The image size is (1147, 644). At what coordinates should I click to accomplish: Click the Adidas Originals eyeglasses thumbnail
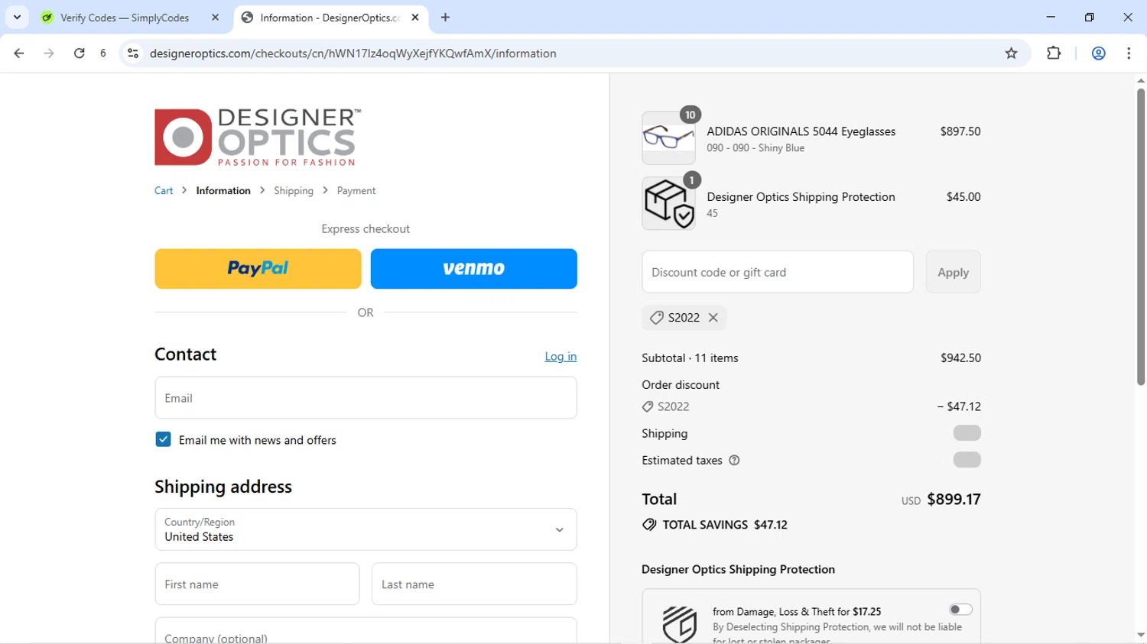(668, 138)
